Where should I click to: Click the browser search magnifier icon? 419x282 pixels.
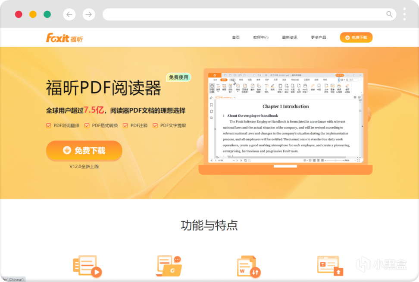(x=389, y=14)
